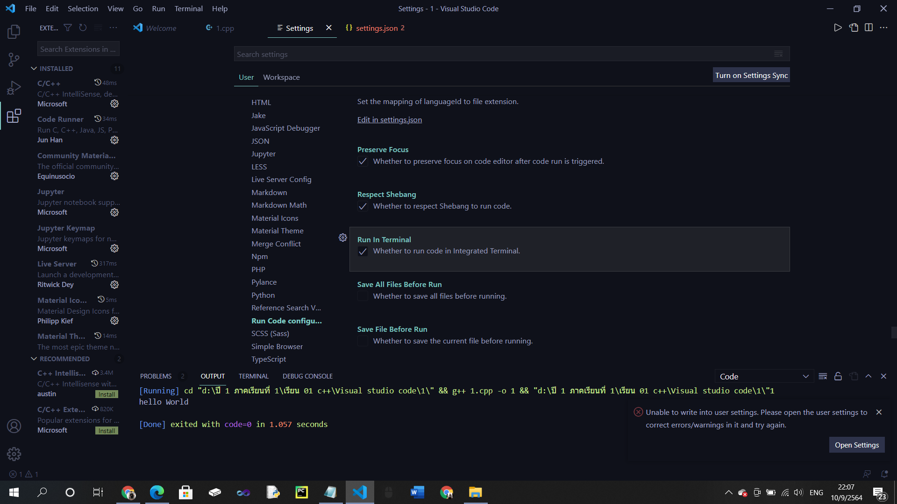Open Jupyter Keymap extension gear
The image size is (897, 504).
click(x=114, y=248)
